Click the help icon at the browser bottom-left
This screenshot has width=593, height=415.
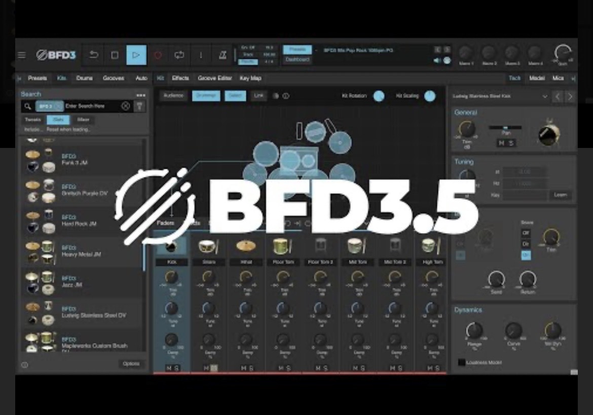[25, 365]
